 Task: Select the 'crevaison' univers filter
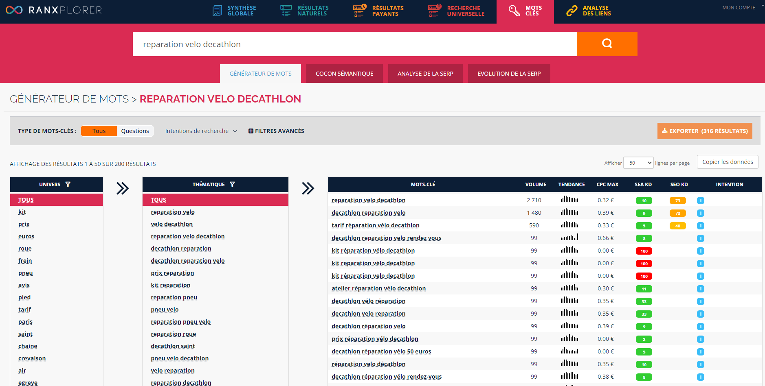pos(32,358)
